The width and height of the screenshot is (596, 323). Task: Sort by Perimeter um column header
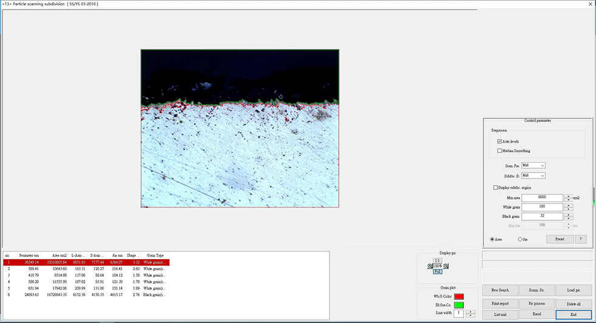(x=29, y=256)
